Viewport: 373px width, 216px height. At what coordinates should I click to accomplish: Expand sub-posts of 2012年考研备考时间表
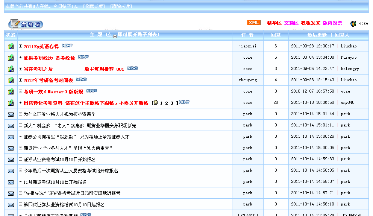tap(20, 80)
